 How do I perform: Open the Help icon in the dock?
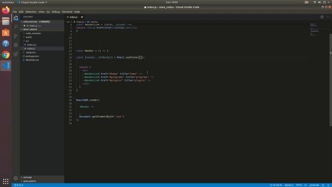click(6, 44)
